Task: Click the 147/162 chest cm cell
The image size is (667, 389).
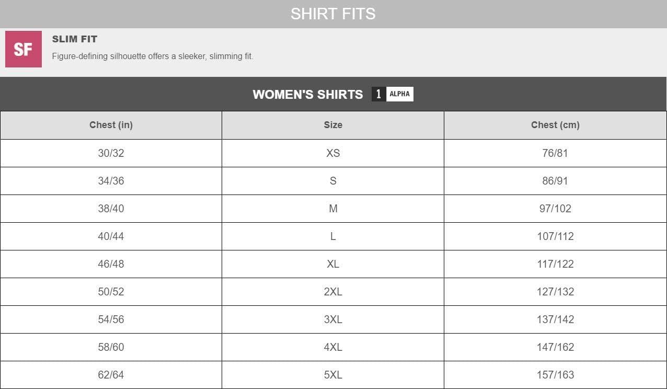Action: tap(555, 347)
